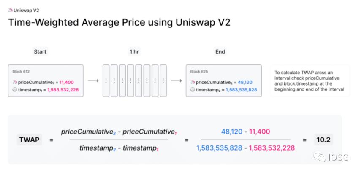Click the arrow before the Block 825 box
Screen dimensions: 356x172
177,81
